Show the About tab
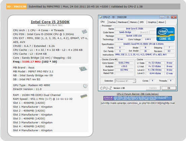186x141 pixels. [x=161, y=22]
